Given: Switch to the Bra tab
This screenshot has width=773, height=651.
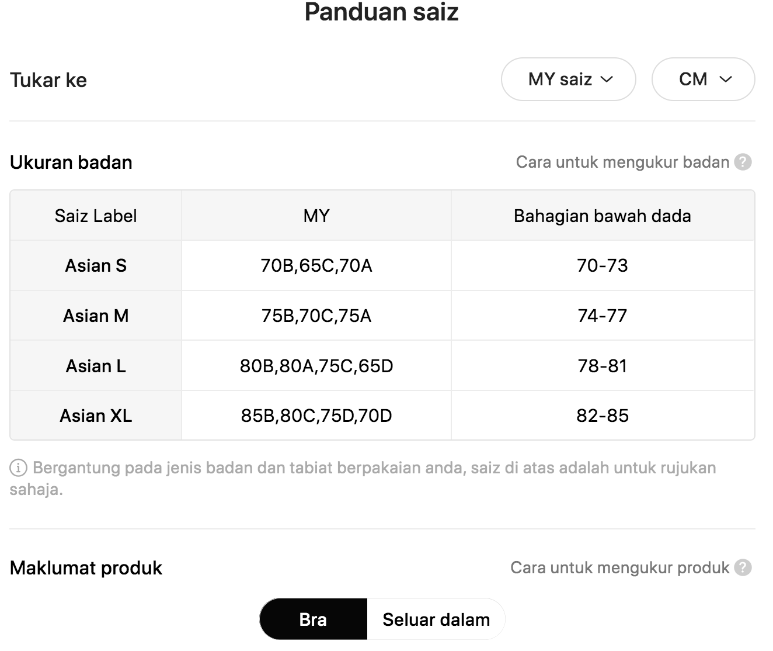Looking at the screenshot, I should pos(313,619).
